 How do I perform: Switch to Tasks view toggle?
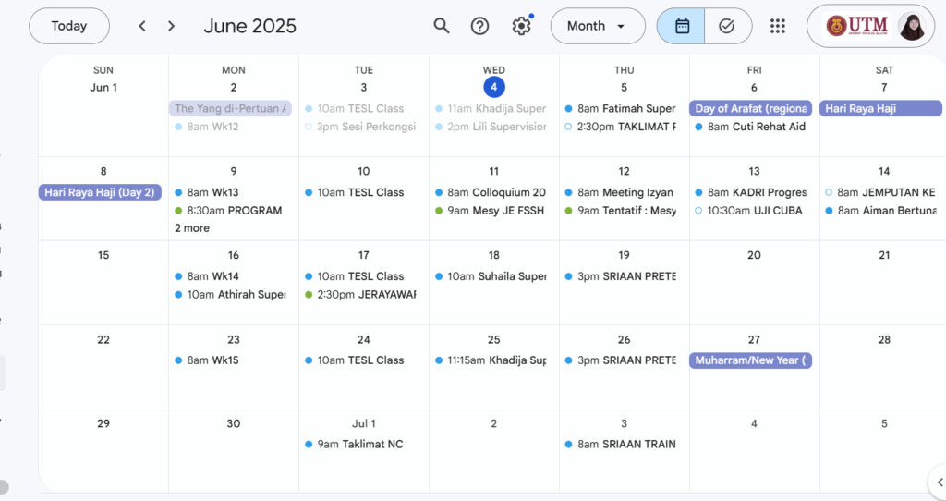pyautogui.click(x=727, y=26)
